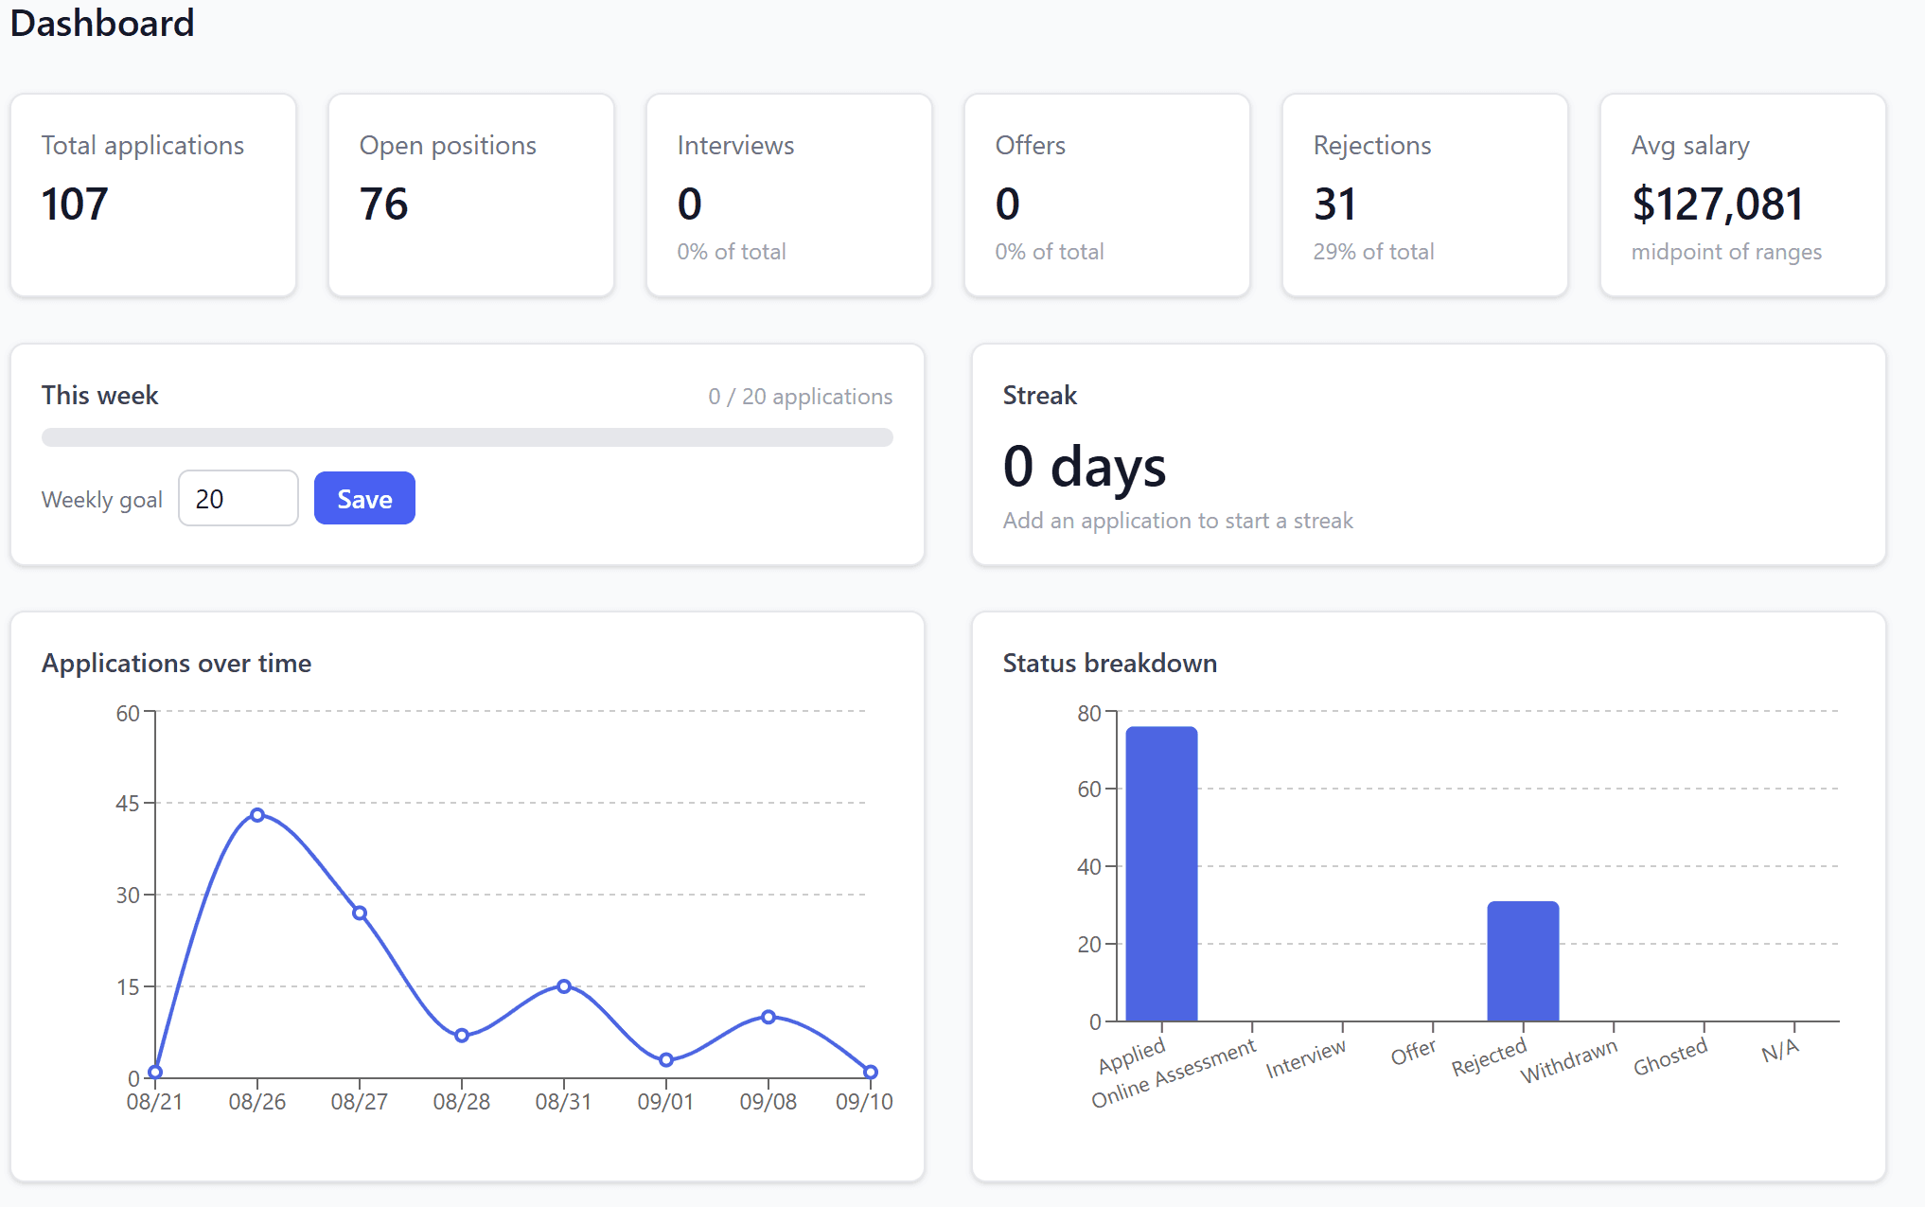Viewport: 1925px width, 1207px height.
Task: Select the 09/10 data point on line chart
Action: point(871,1072)
